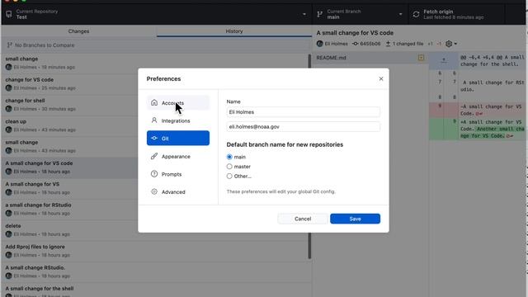Click avatar beside 'clean up' commit
The width and height of the screenshot is (528, 297).
pos(8,130)
